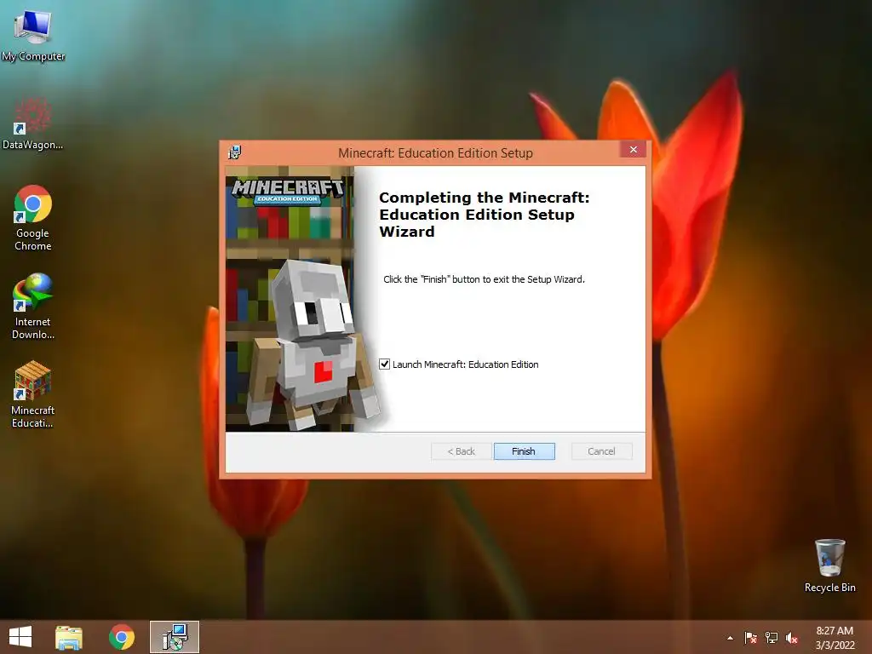Screen dimensions: 872x654
Task: Open the Action Center flag icon
Action: click(750, 638)
